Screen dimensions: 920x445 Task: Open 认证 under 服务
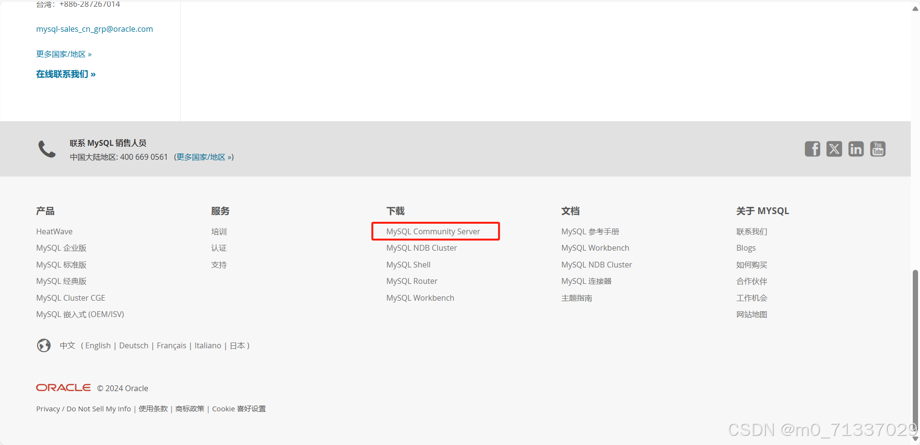(219, 248)
